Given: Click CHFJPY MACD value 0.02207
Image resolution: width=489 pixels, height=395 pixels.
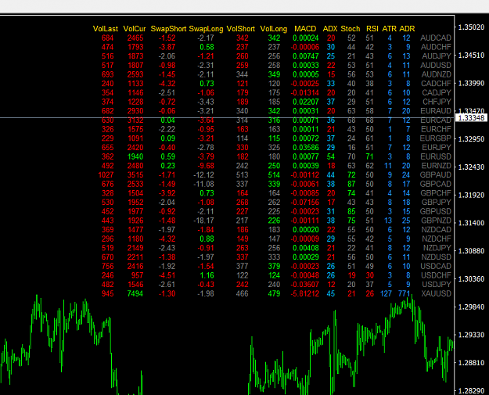Looking at the screenshot, I should pos(306,102).
